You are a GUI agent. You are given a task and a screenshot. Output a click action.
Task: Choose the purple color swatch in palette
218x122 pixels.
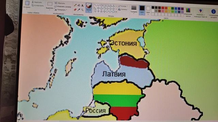(x=182, y=9)
